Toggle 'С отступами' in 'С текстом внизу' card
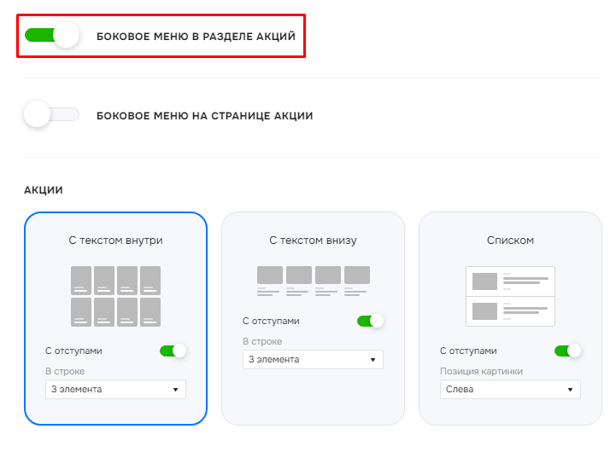 [x=370, y=321]
